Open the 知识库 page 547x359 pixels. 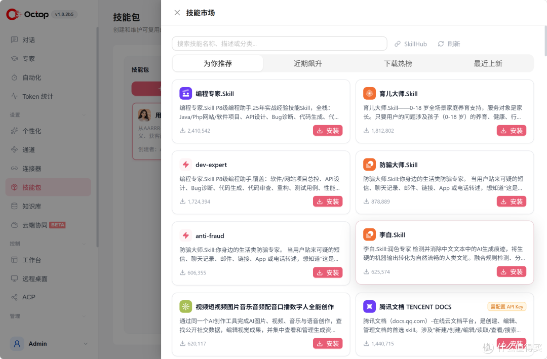[48, 206]
